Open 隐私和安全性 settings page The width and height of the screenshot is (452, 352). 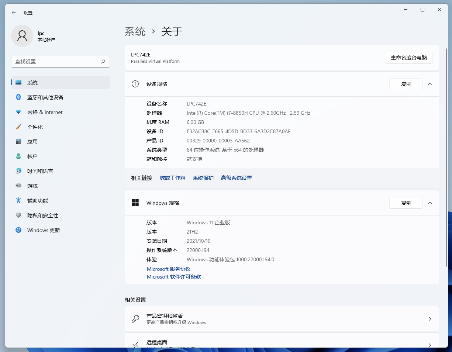click(61, 215)
